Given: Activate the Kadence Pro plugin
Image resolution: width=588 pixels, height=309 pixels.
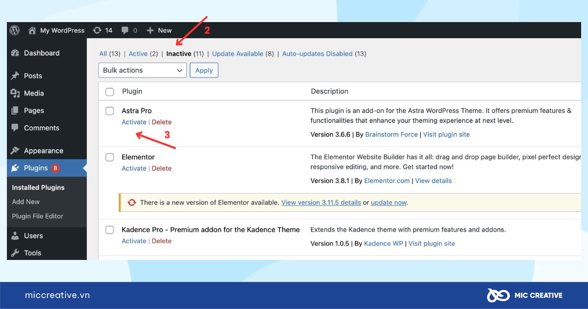Looking at the screenshot, I should point(134,241).
